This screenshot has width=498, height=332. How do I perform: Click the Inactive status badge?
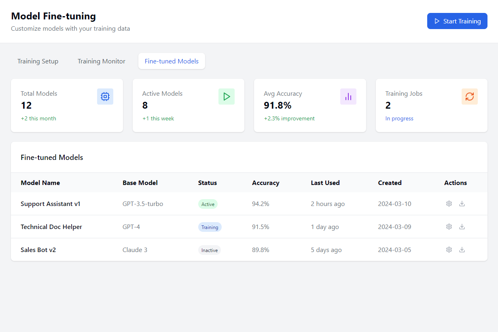click(x=210, y=250)
